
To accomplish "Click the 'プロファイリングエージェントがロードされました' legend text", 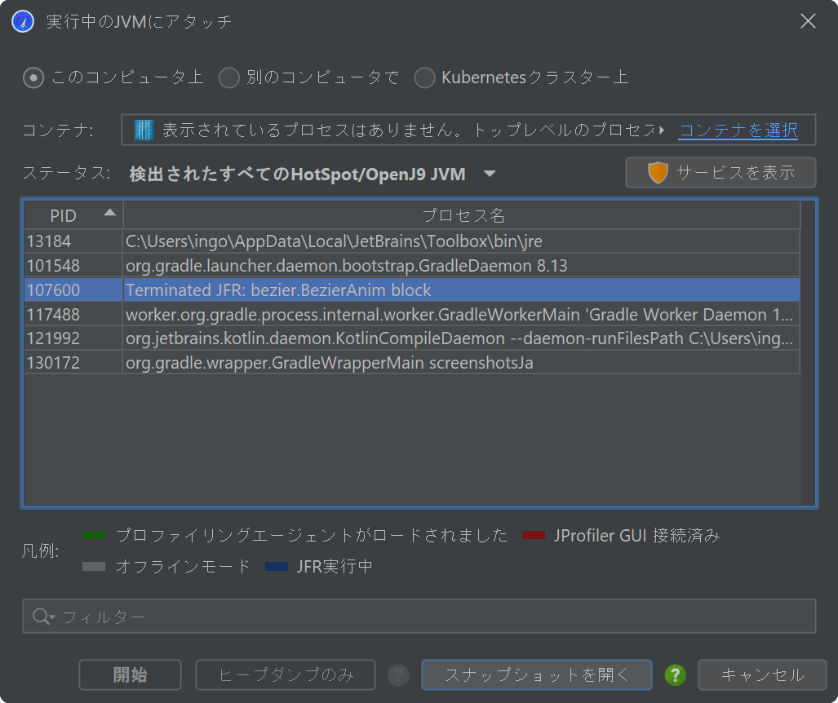I will (x=312, y=535).
